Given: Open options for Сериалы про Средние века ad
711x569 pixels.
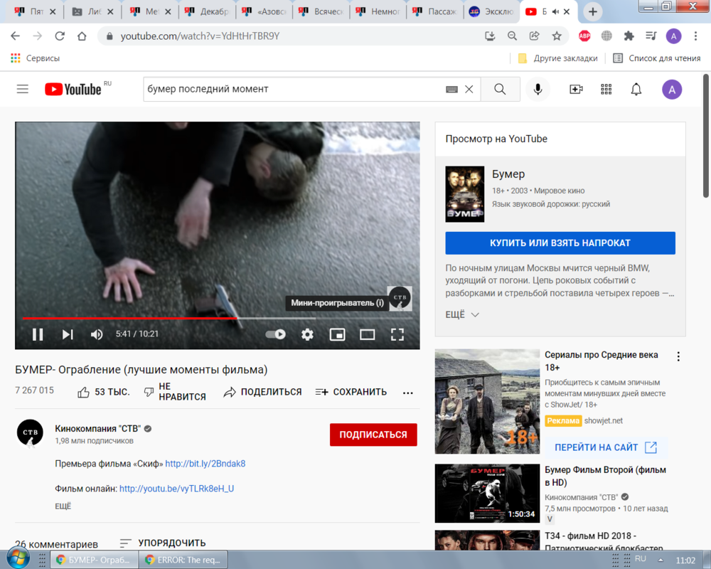Looking at the screenshot, I should pyautogui.click(x=678, y=356).
